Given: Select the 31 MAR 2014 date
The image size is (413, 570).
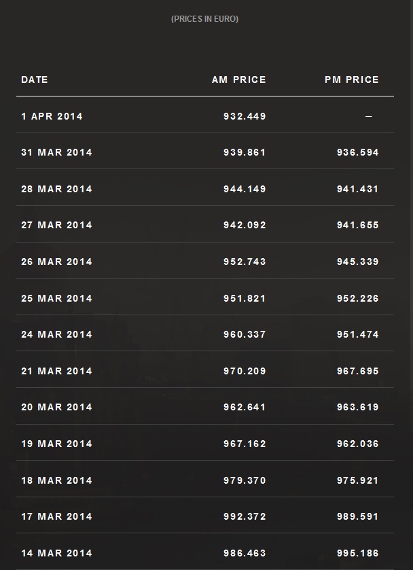Looking at the screenshot, I should click(56, 152).
